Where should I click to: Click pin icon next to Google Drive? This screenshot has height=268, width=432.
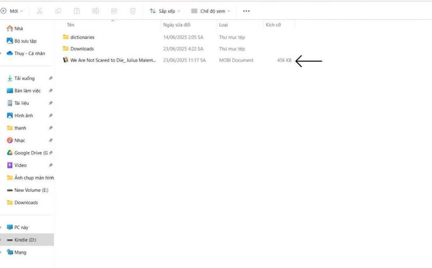(x=51, y=153)
